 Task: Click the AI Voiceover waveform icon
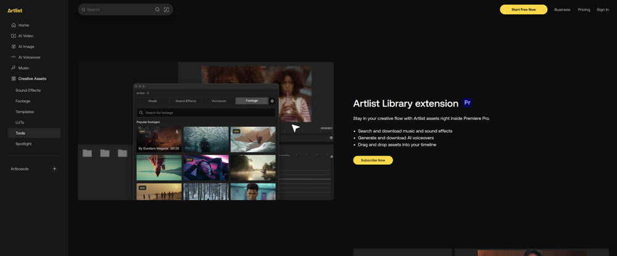14,57
